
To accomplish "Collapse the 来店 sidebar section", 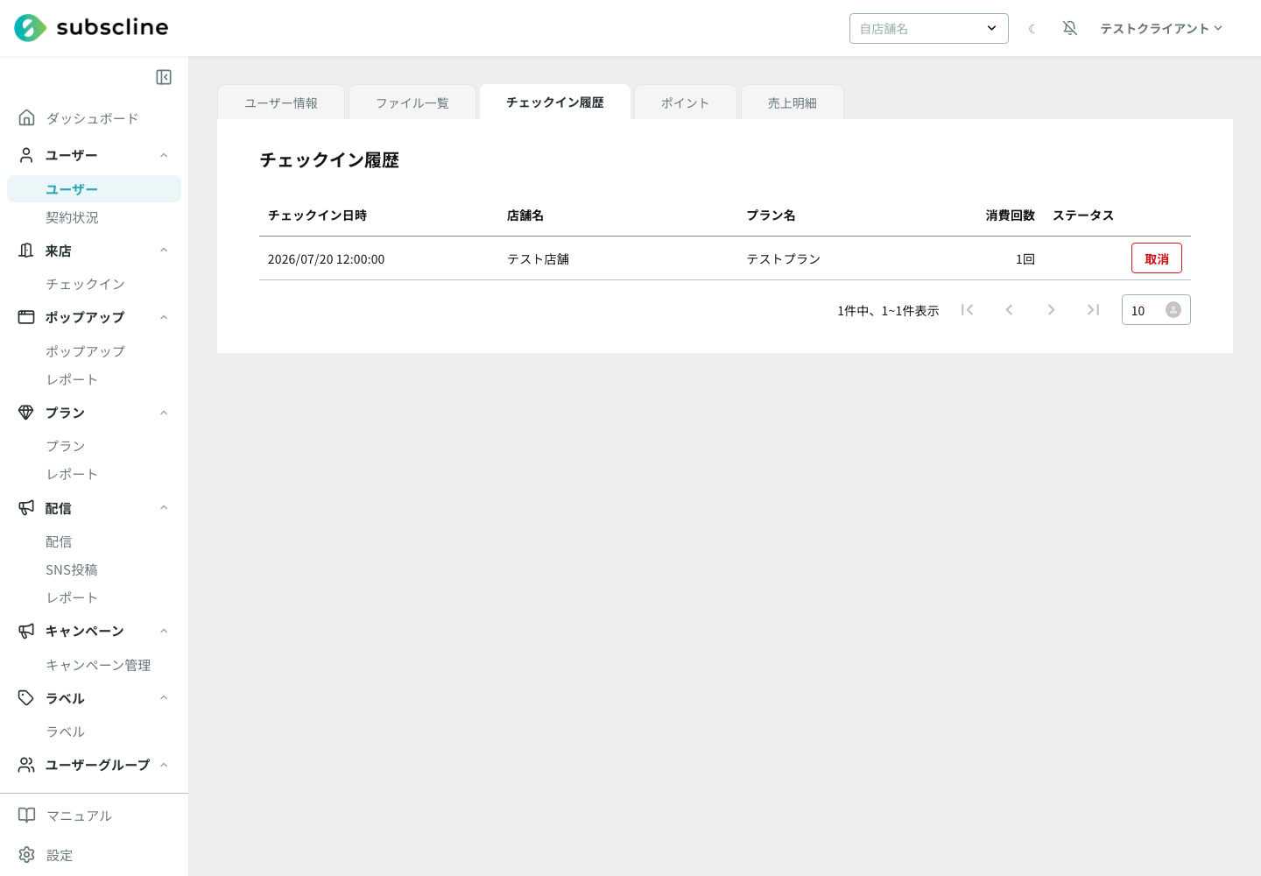I will 164,251.
